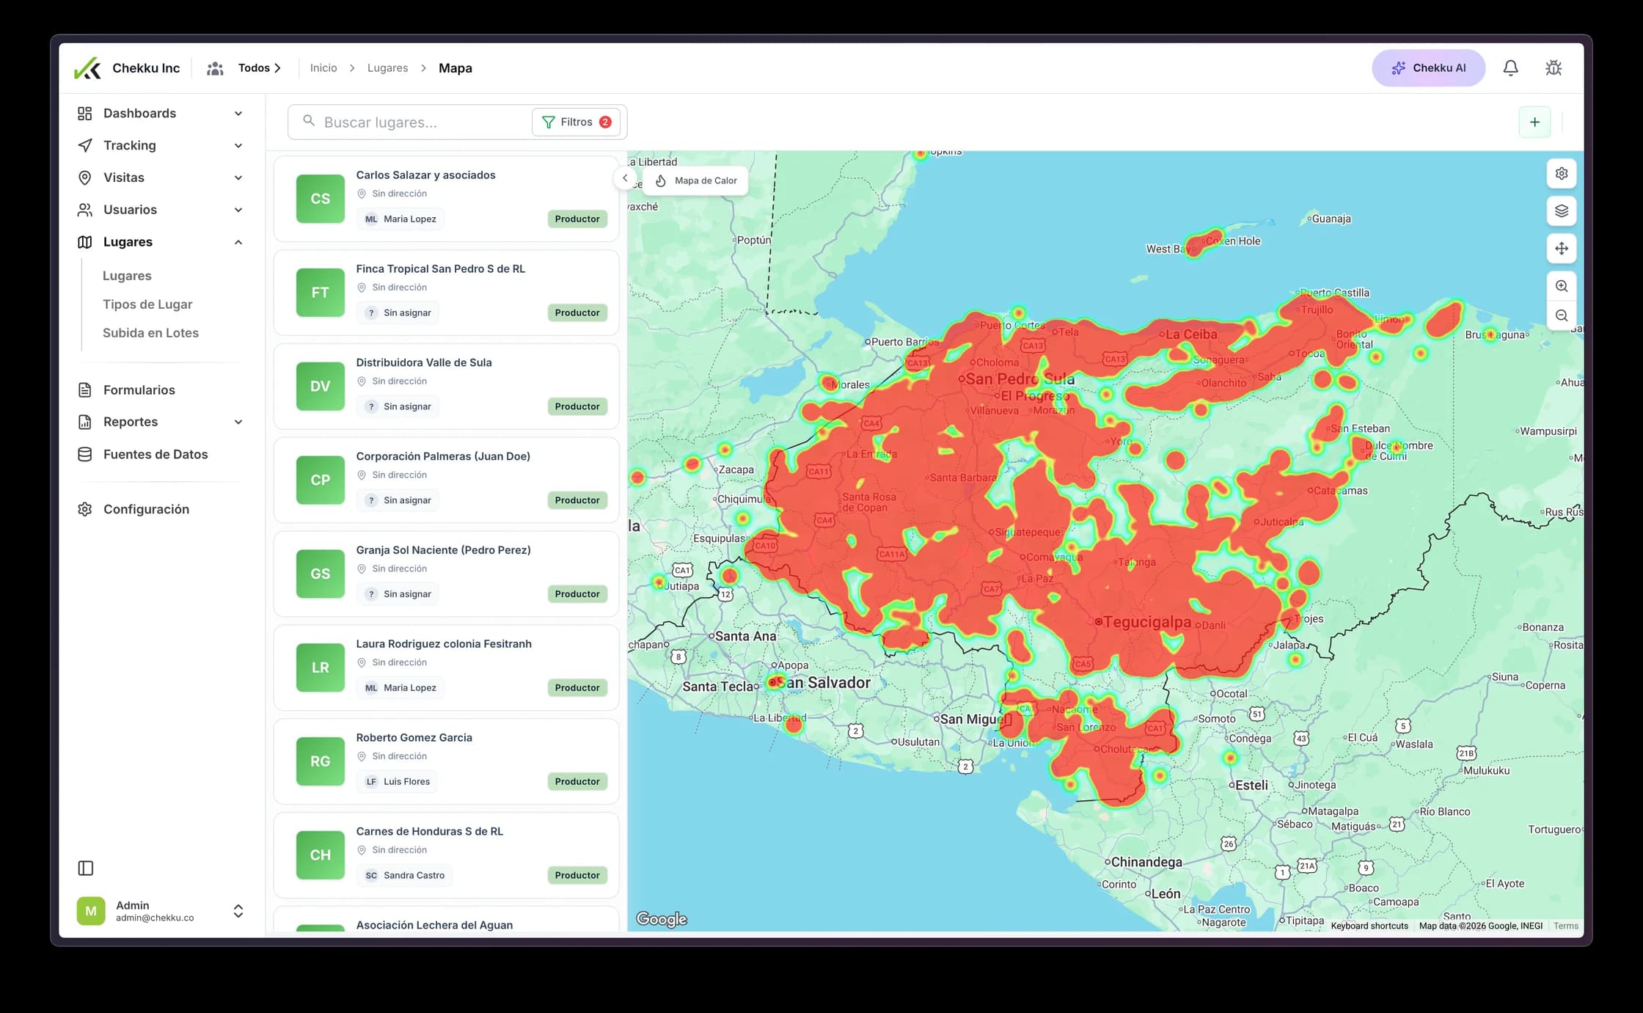Collapse the Lugares section in the sidebar
The width and height of the screenshot is (1643, 1013).
tap(238, 242)
